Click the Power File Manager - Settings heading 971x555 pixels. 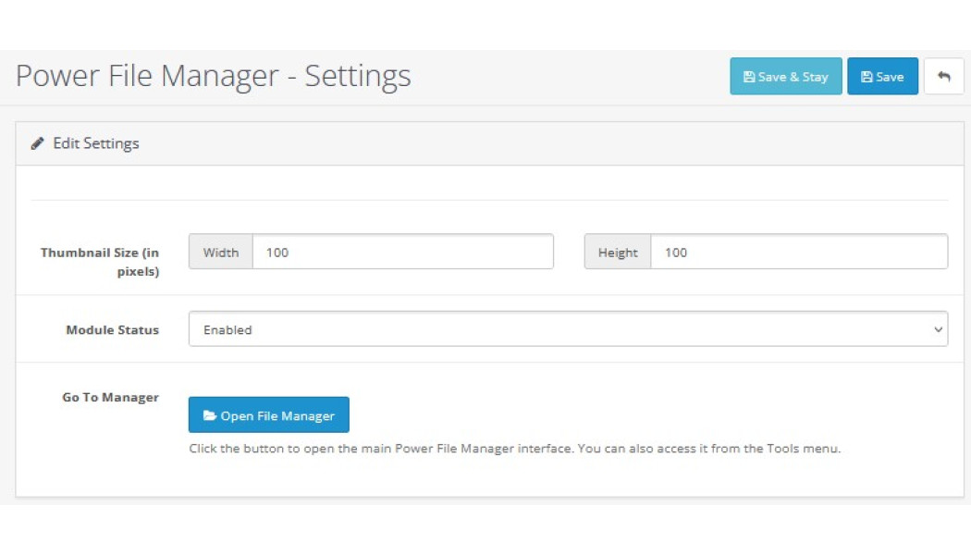[x=213, y=76]
